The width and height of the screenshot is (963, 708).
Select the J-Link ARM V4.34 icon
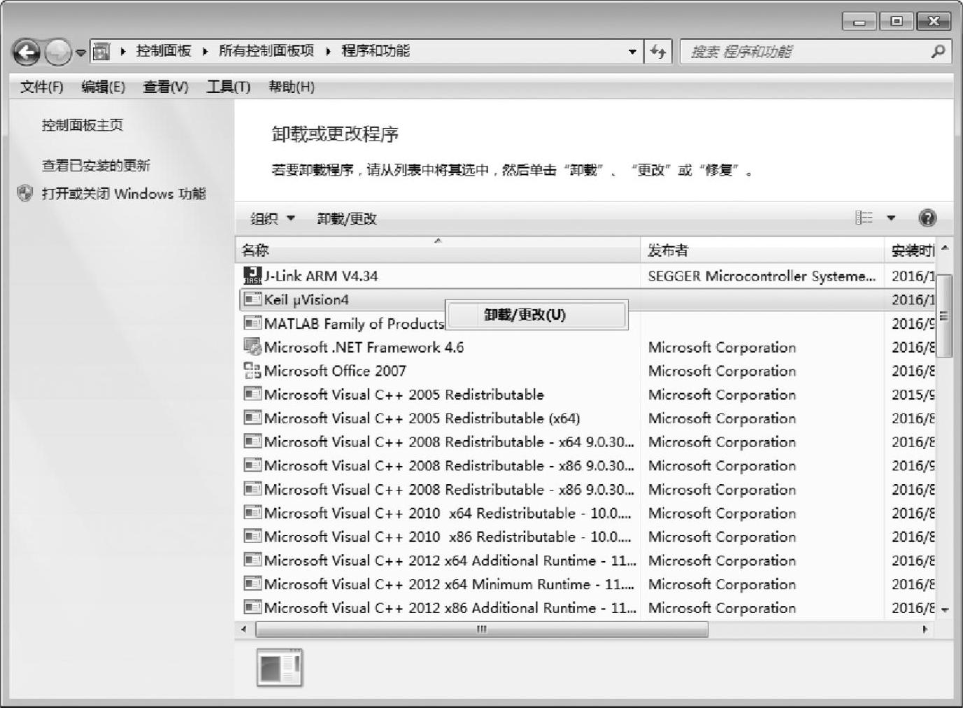[x=252, y=276]
